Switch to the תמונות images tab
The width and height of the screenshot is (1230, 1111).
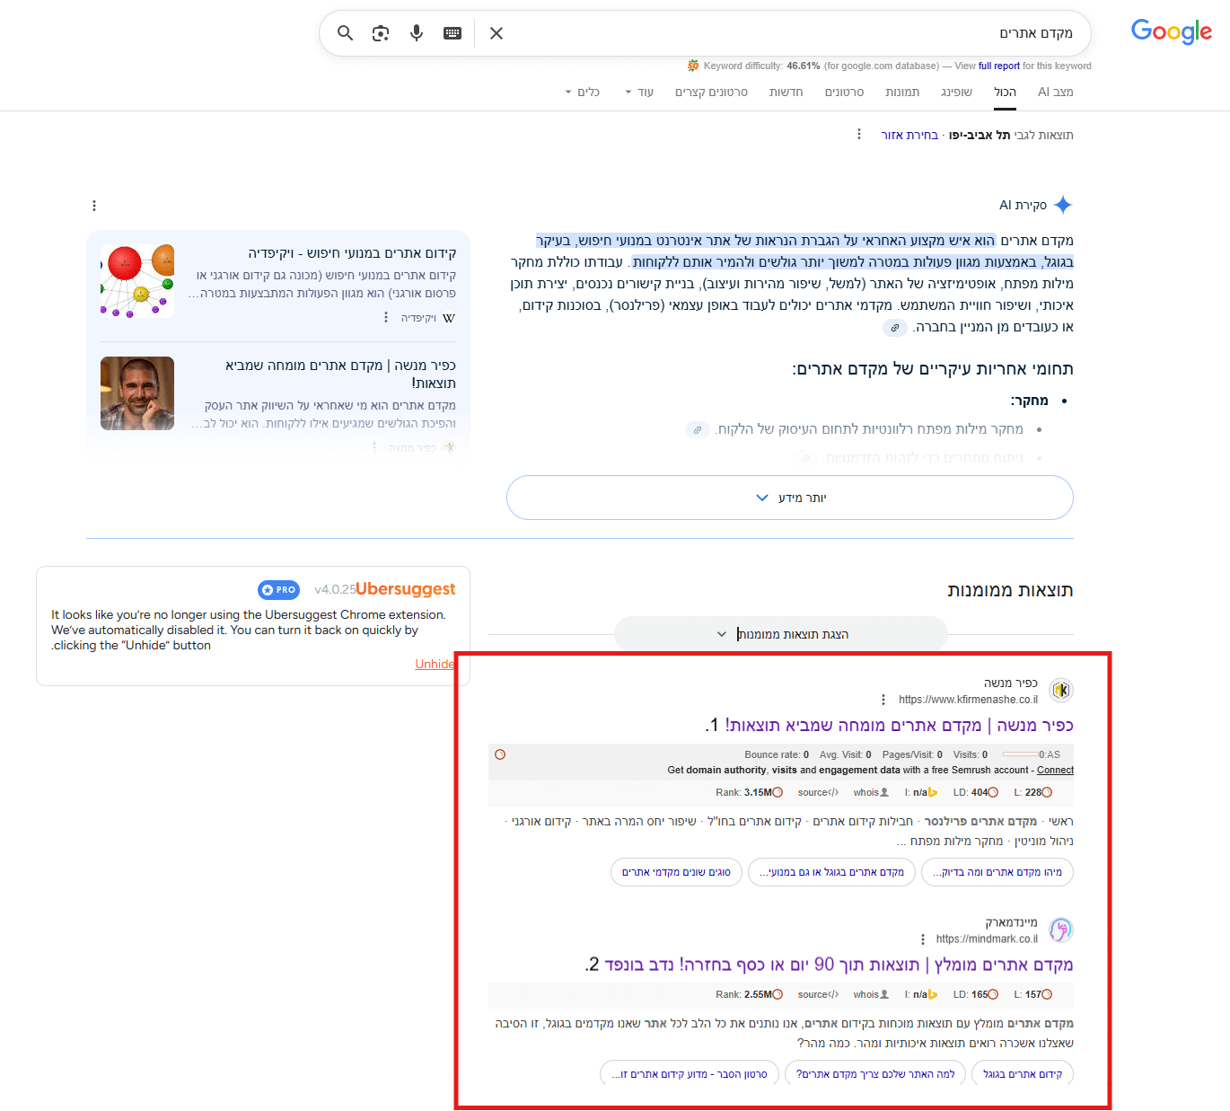coord(901,93)
